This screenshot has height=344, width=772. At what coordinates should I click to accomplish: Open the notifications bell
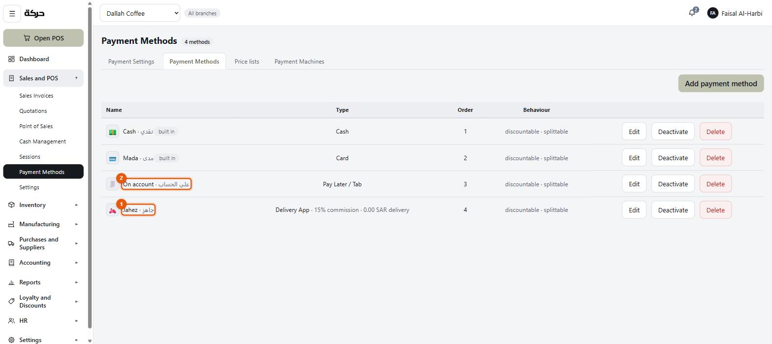[x=692, y=13]
